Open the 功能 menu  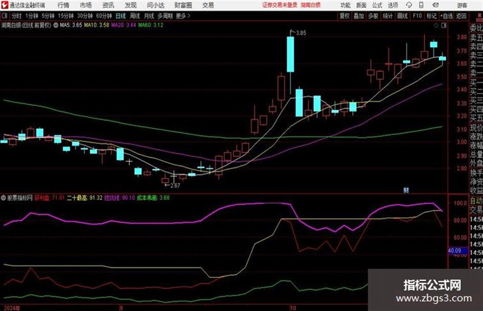coord(346,5)
